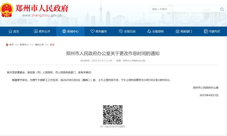
Task: Click the globe icon for 新闻中心
Action: pyautogui.click(x=64, y=31)
